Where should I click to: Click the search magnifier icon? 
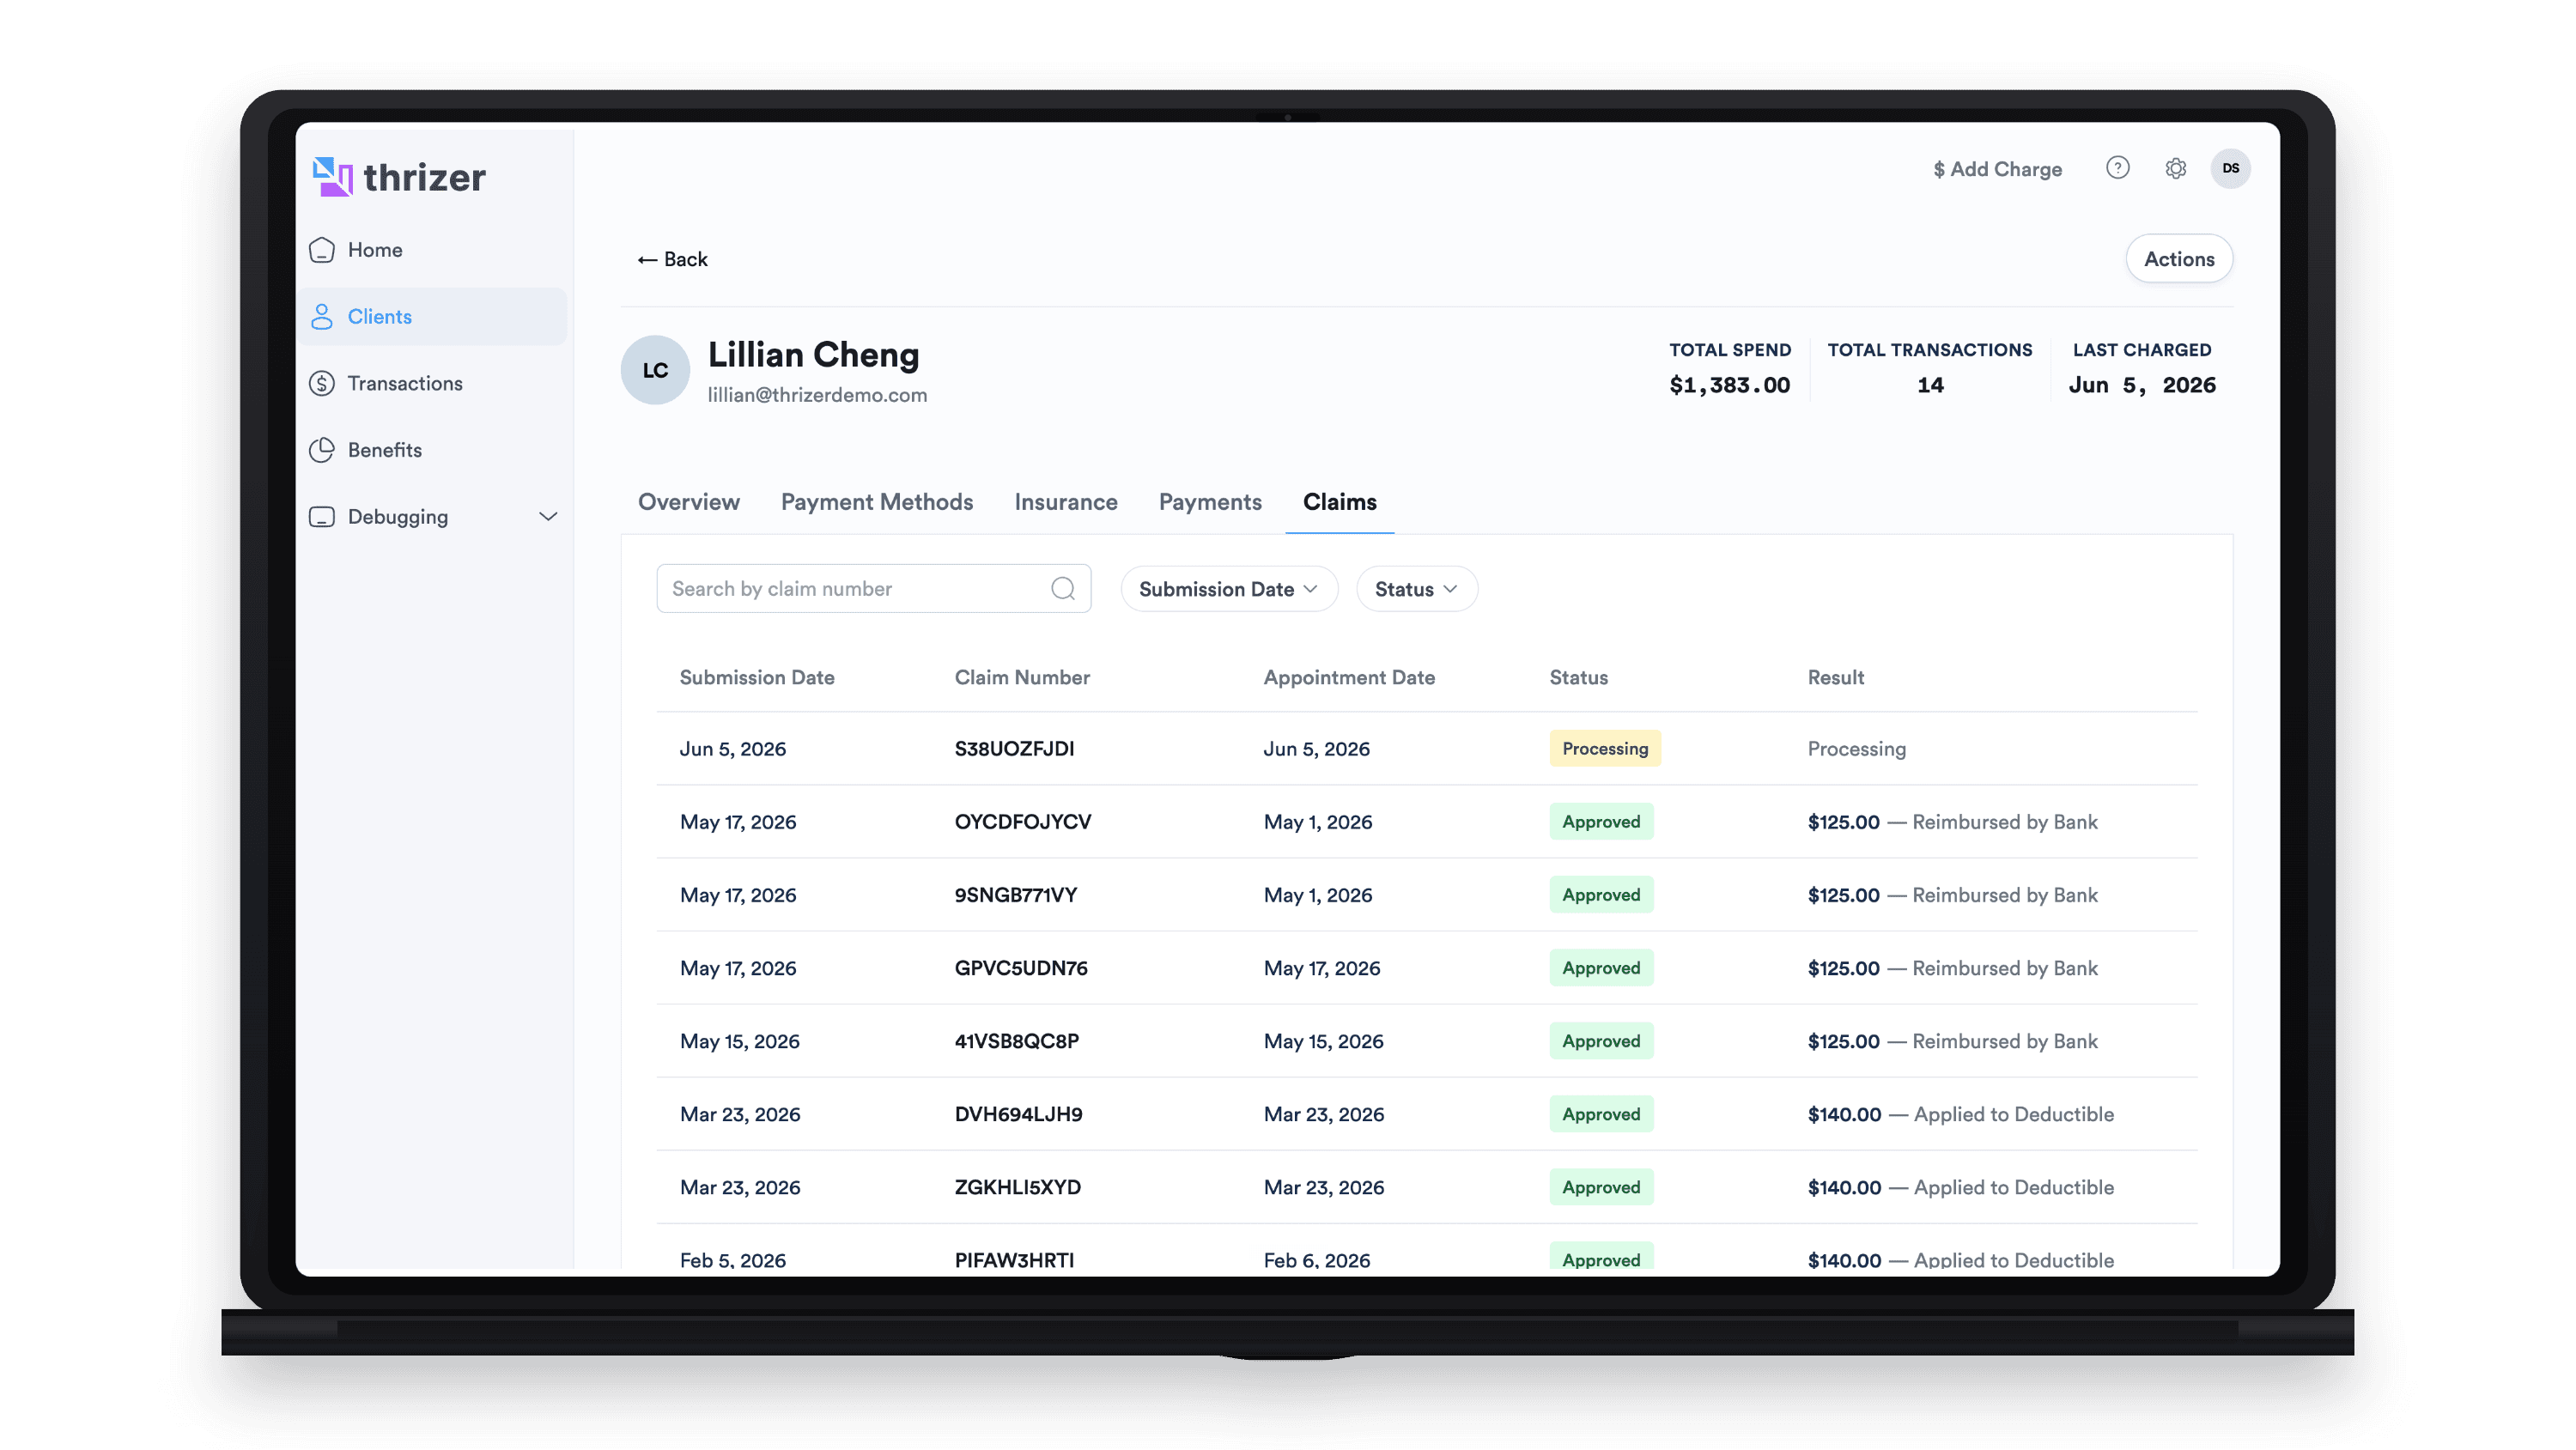[x=1063, y=589]
